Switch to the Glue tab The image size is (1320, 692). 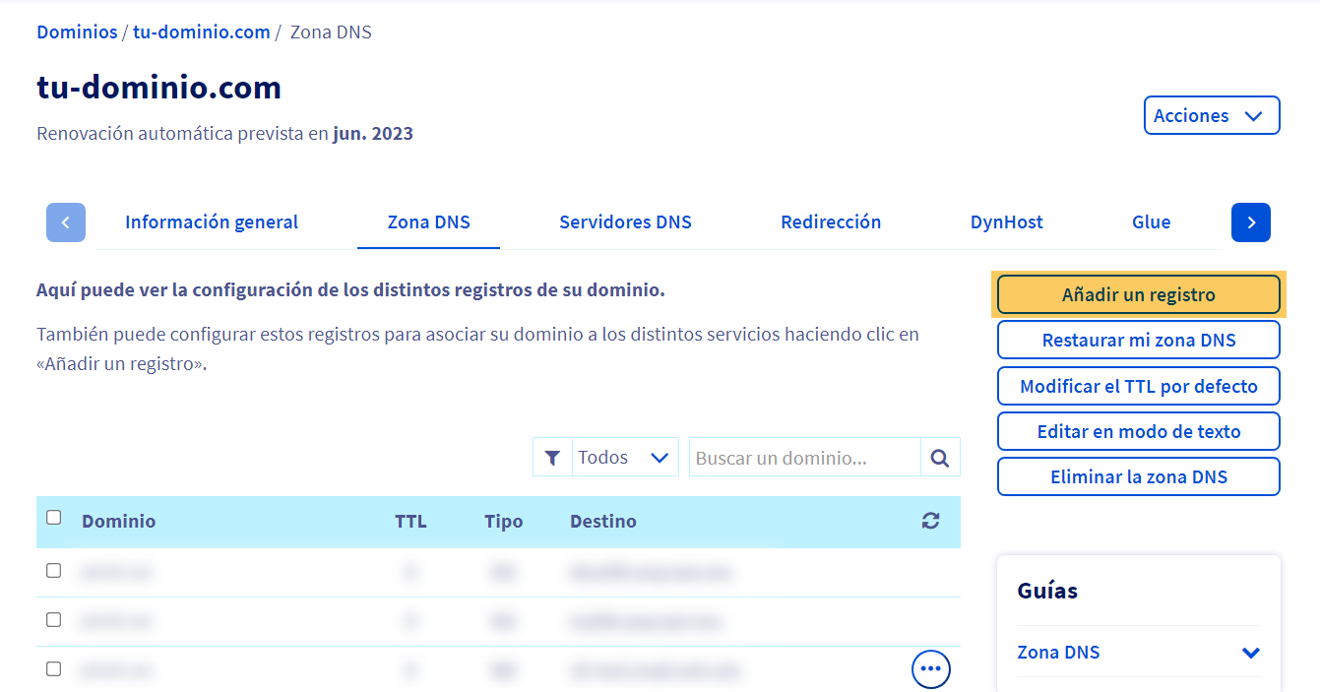click(1152, 222)
